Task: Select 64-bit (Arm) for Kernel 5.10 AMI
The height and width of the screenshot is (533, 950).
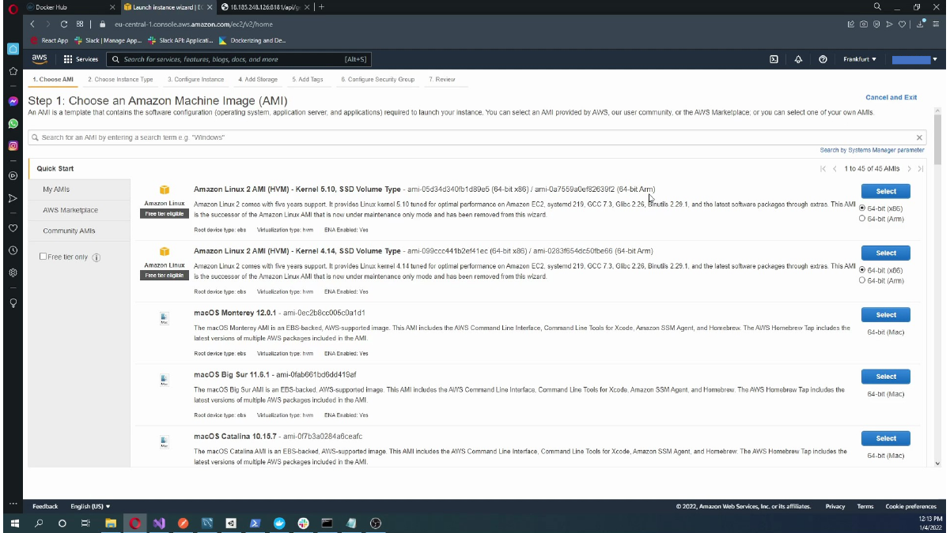Action: click(862, 219)
